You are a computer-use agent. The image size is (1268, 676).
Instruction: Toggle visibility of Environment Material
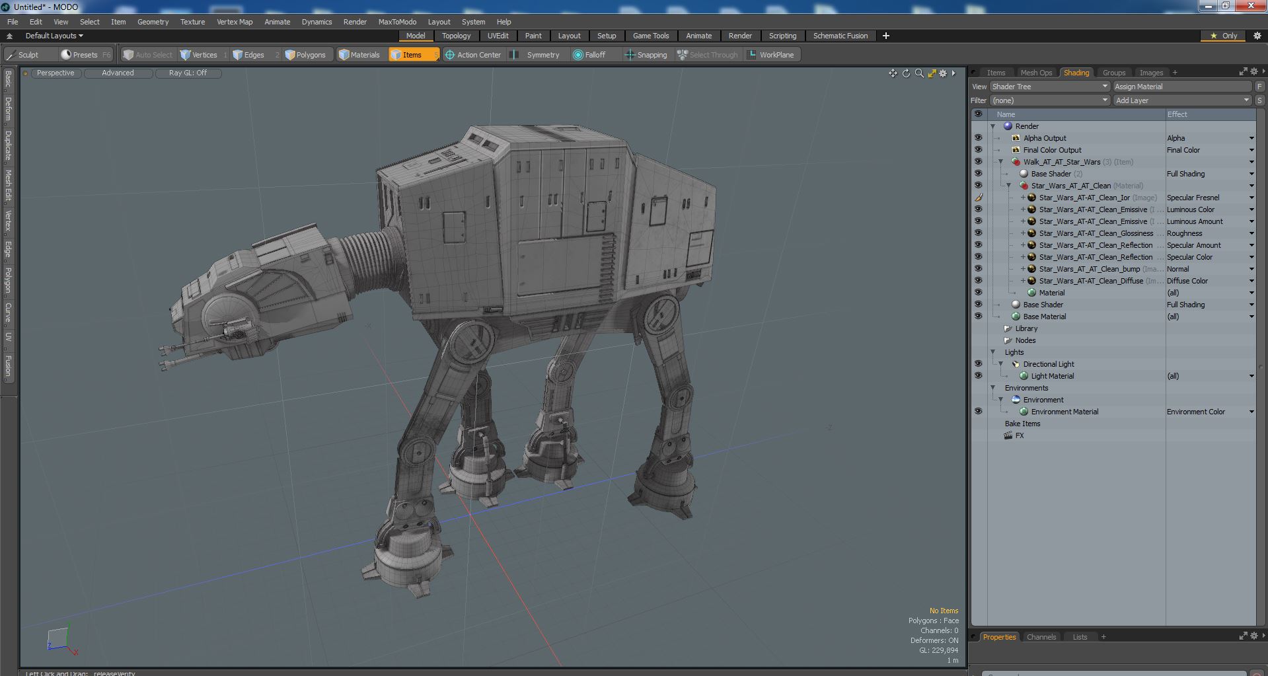[x=978, y=412]
